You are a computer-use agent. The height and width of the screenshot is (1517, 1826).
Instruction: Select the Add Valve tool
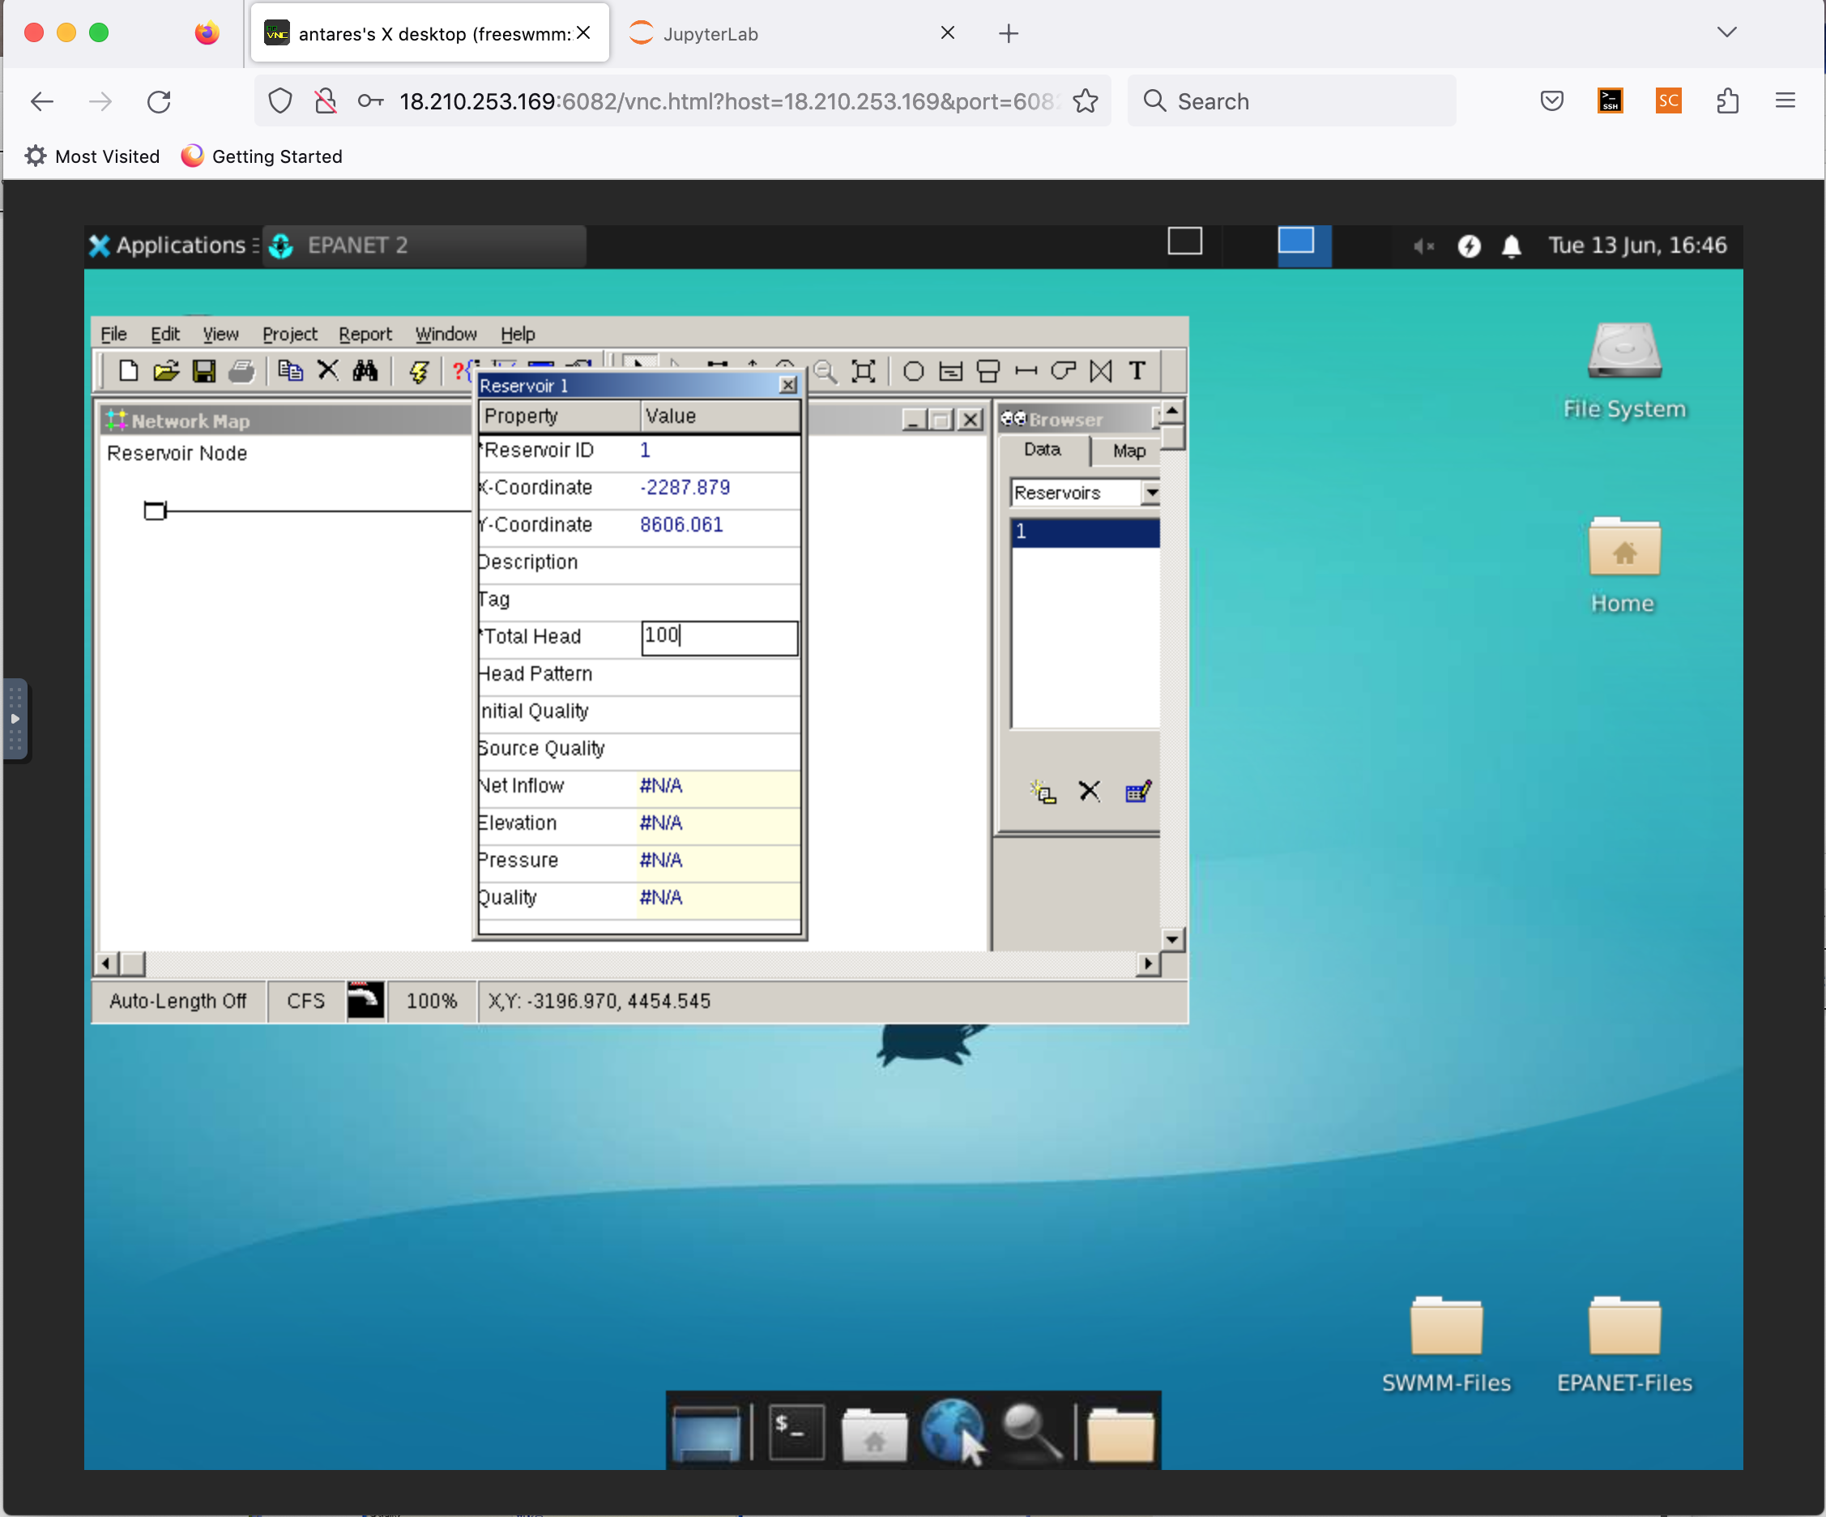point(1101,371)
